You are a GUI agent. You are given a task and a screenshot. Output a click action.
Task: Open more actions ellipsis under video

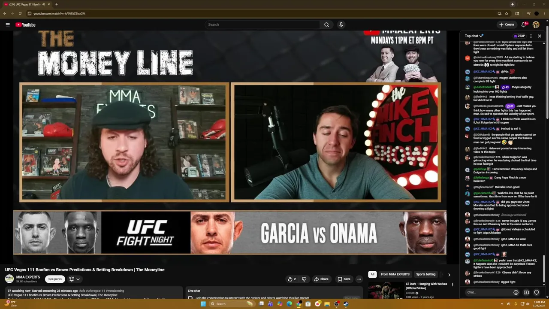[x=359, y=279]
